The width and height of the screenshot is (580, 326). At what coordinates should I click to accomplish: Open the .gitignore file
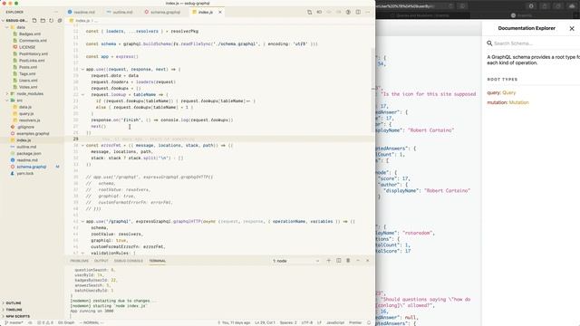click(25, 127)
